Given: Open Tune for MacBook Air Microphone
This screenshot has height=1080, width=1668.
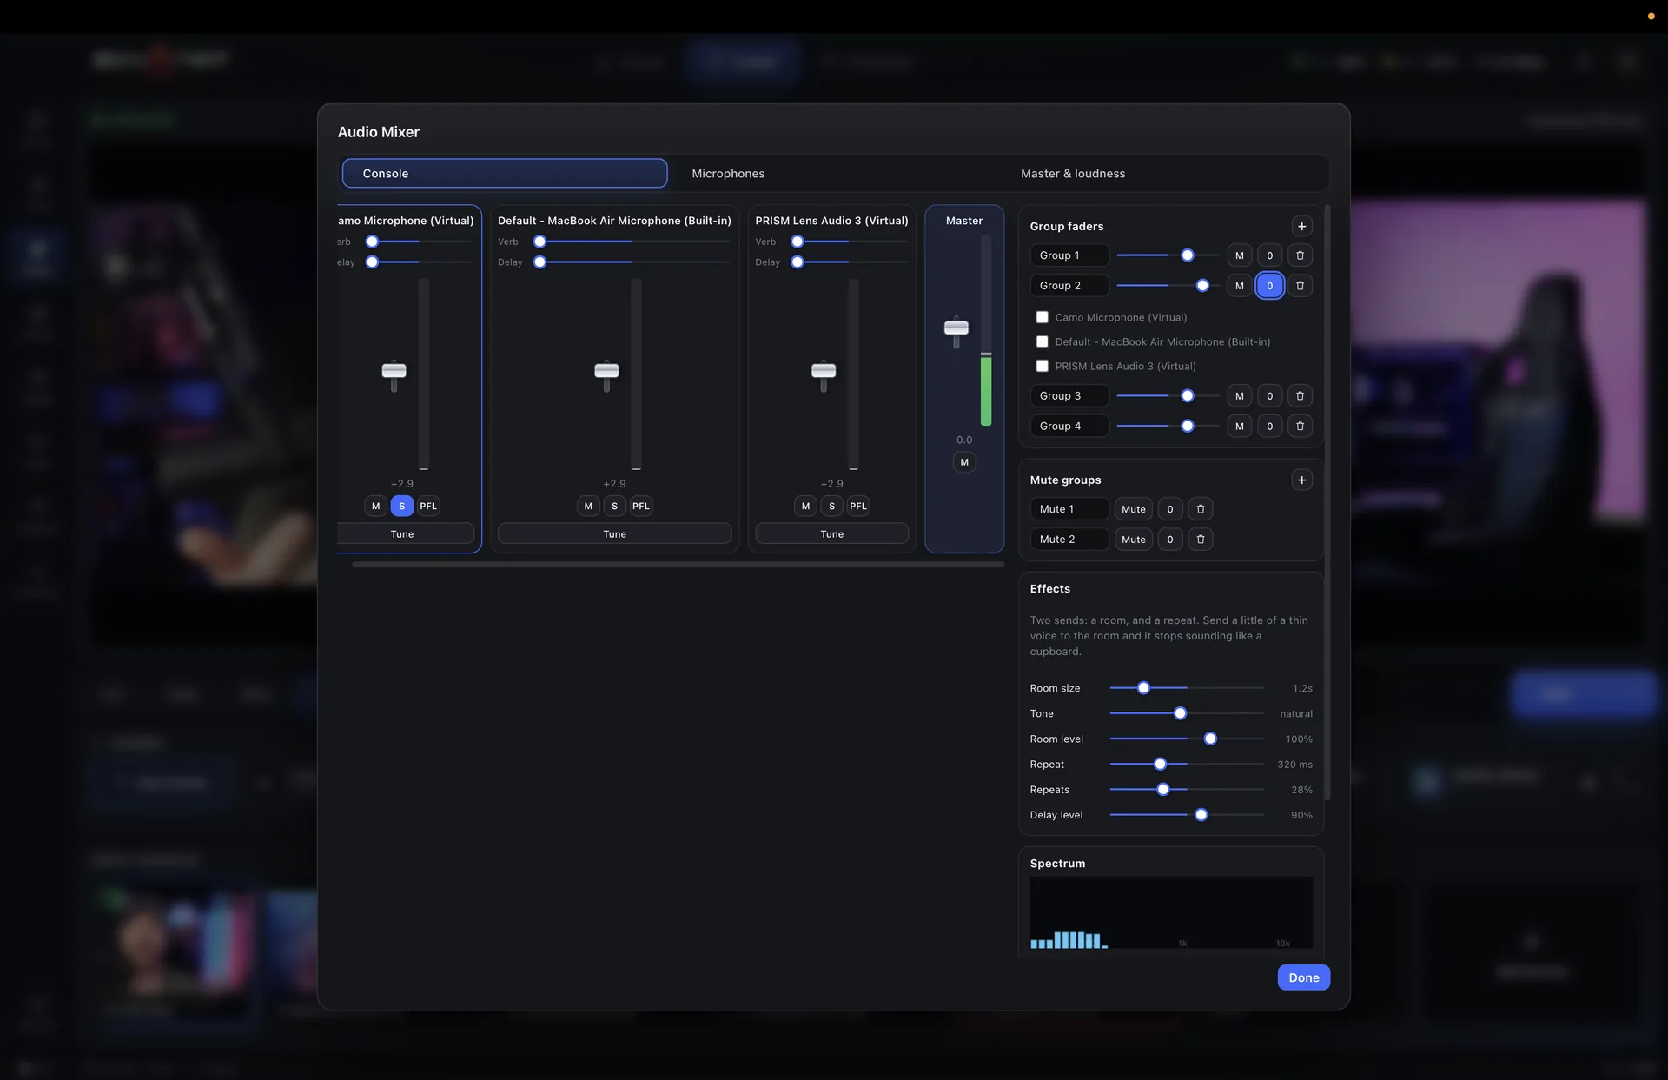Looking at the screenshot, I should (x=614, y=533).
